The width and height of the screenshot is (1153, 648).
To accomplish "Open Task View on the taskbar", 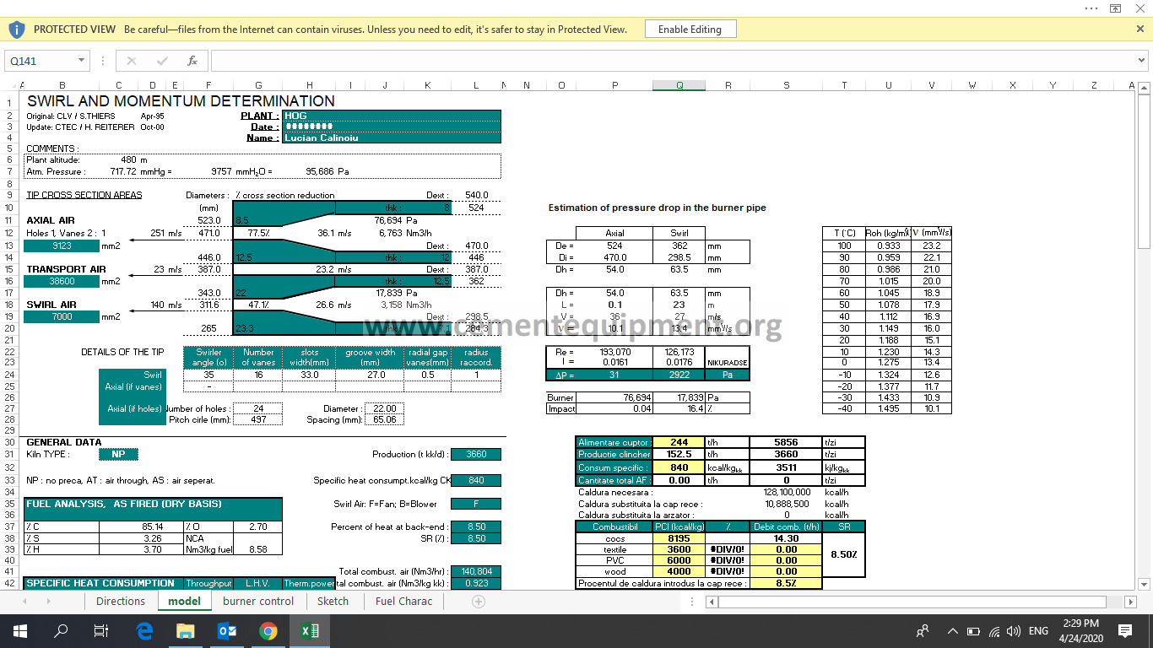I will 101,630.
